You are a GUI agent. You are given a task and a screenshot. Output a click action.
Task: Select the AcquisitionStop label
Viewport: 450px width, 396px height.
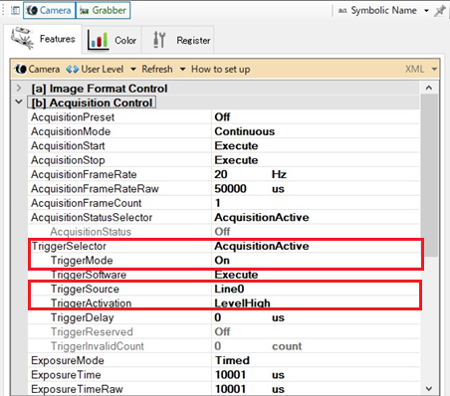click(68, 160)
